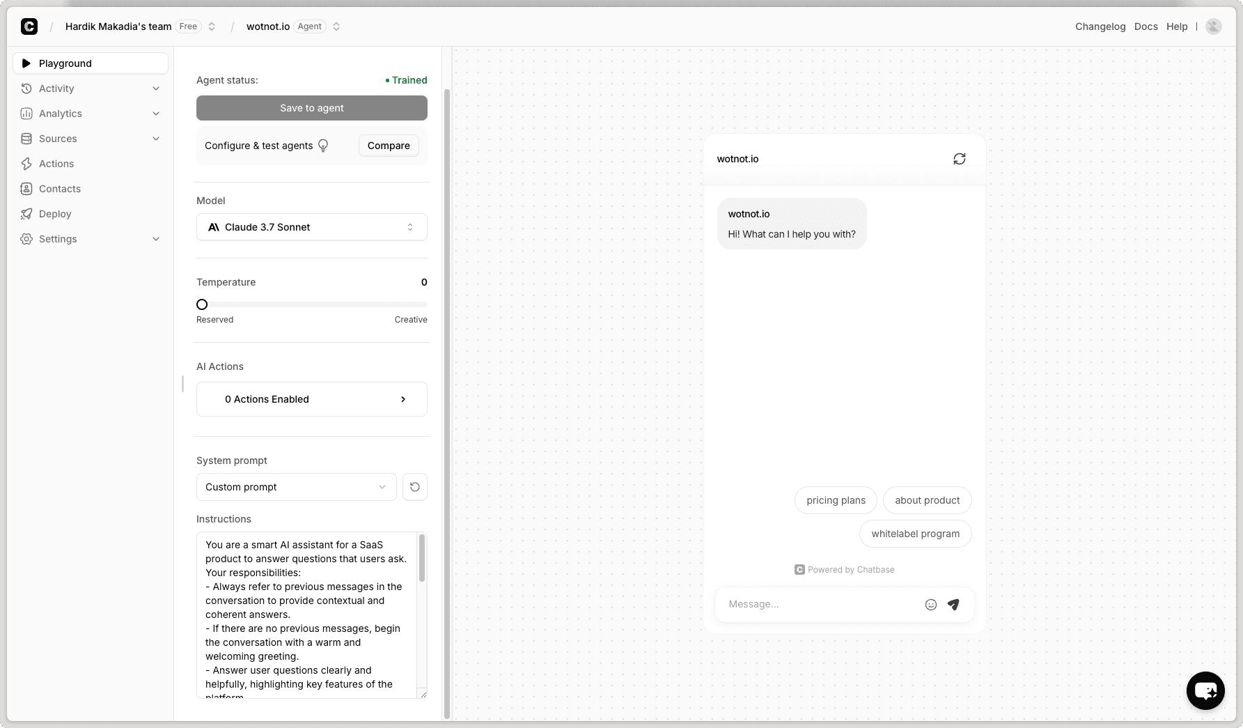Click the Agent badge next to wotnot.io

coord(310,26)
